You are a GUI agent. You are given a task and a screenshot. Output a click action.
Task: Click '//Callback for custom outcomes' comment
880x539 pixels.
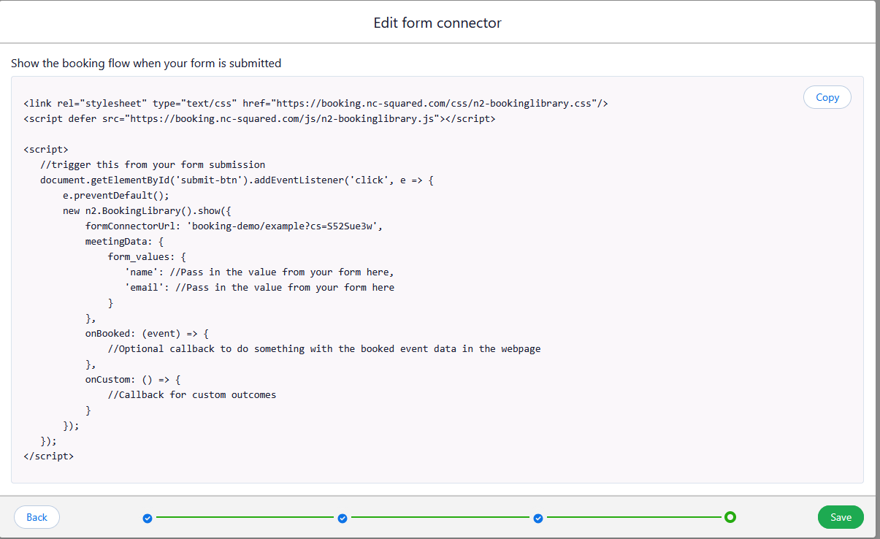[192, 394]
